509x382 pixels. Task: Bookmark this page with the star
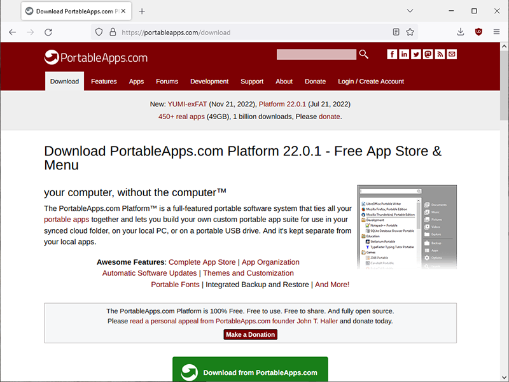coord(410,32)
